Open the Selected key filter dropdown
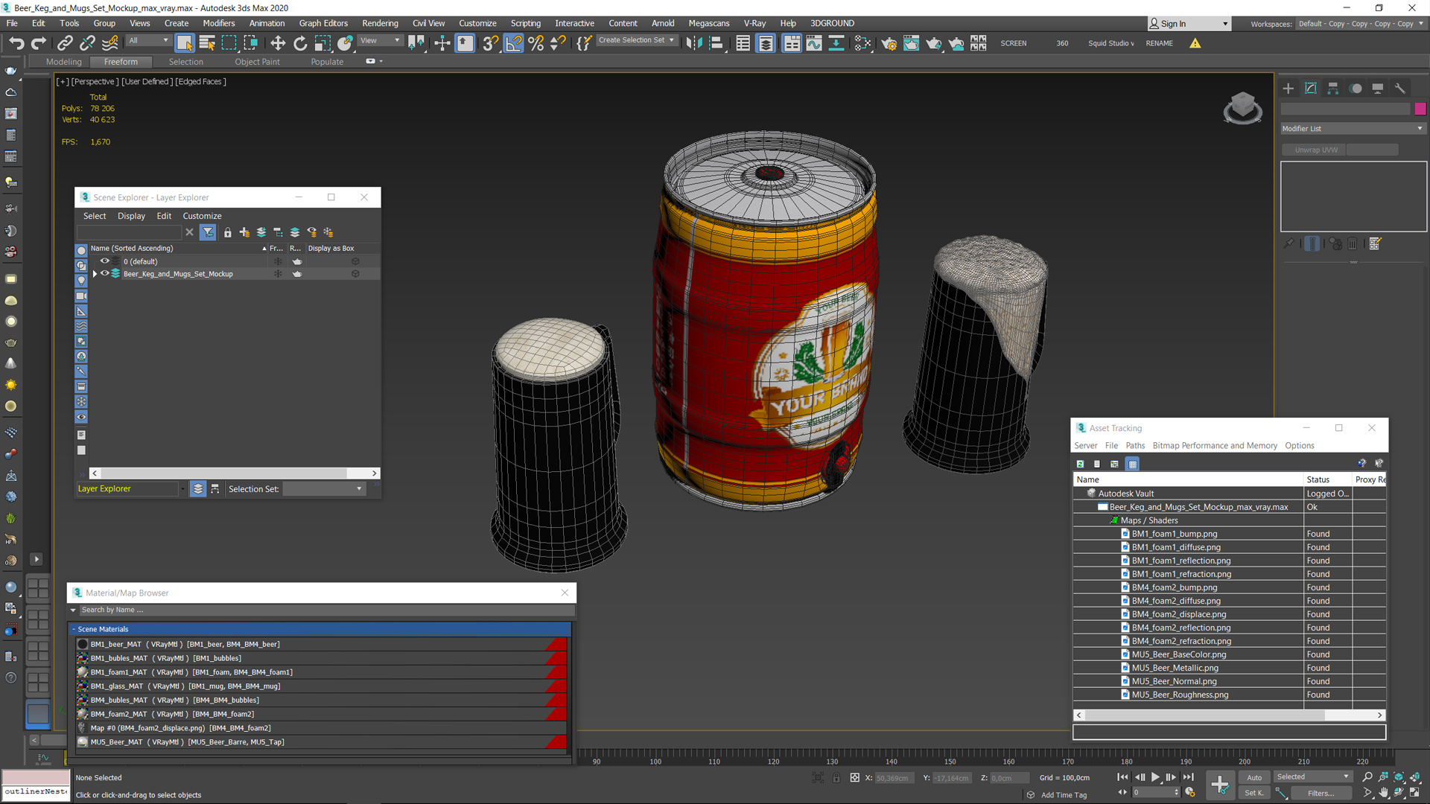Viewport: 1430px width, 804px height. (x=1312, y=777)
